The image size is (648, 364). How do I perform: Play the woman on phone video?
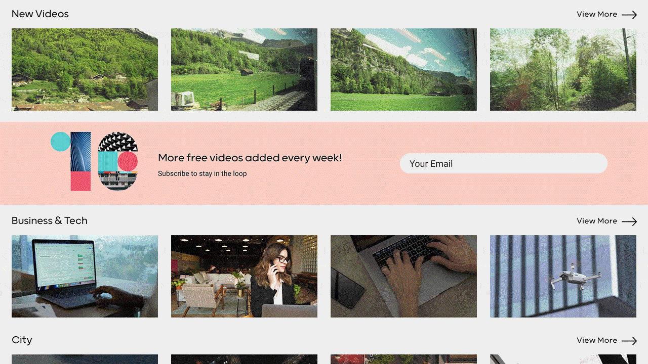point(244,276)
